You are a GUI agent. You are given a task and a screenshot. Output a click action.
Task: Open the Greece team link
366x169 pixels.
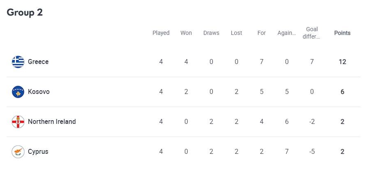tap(38, 62)
